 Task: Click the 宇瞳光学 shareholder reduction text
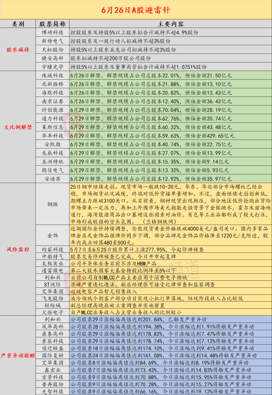(x=139, y=67)
